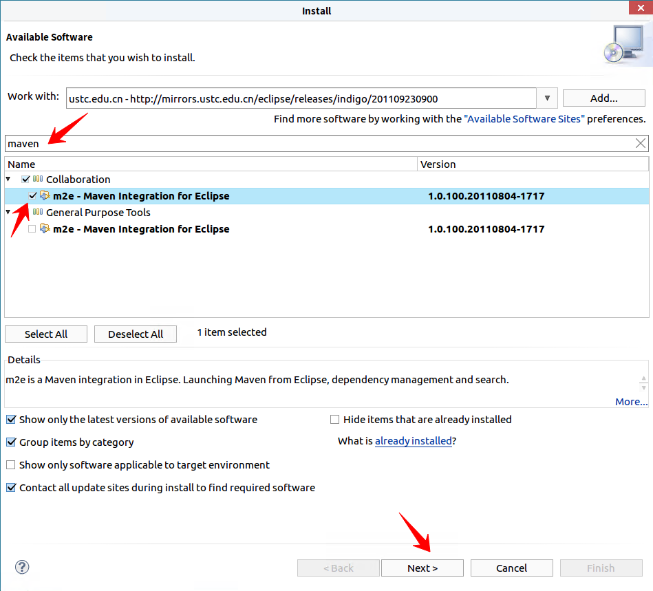Open the already installed link
The height and width of the screenshot is (591, 653).
coord(414,441)
